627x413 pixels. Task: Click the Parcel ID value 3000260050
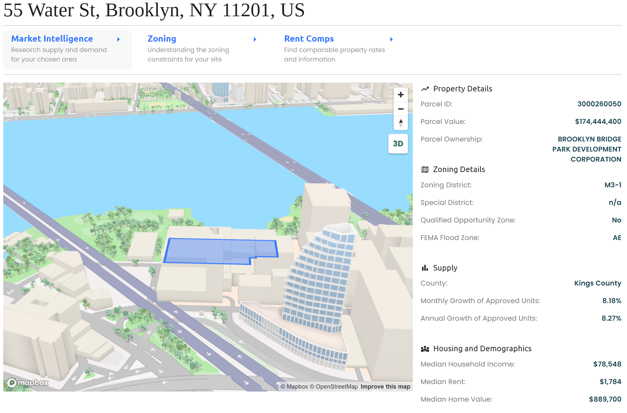click(x=599, y=104)
